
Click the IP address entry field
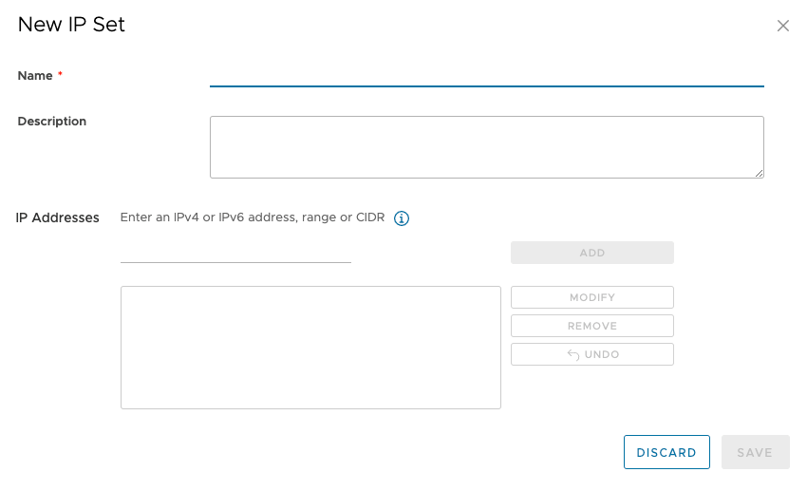pyautogui.click(x=235, y=252)
